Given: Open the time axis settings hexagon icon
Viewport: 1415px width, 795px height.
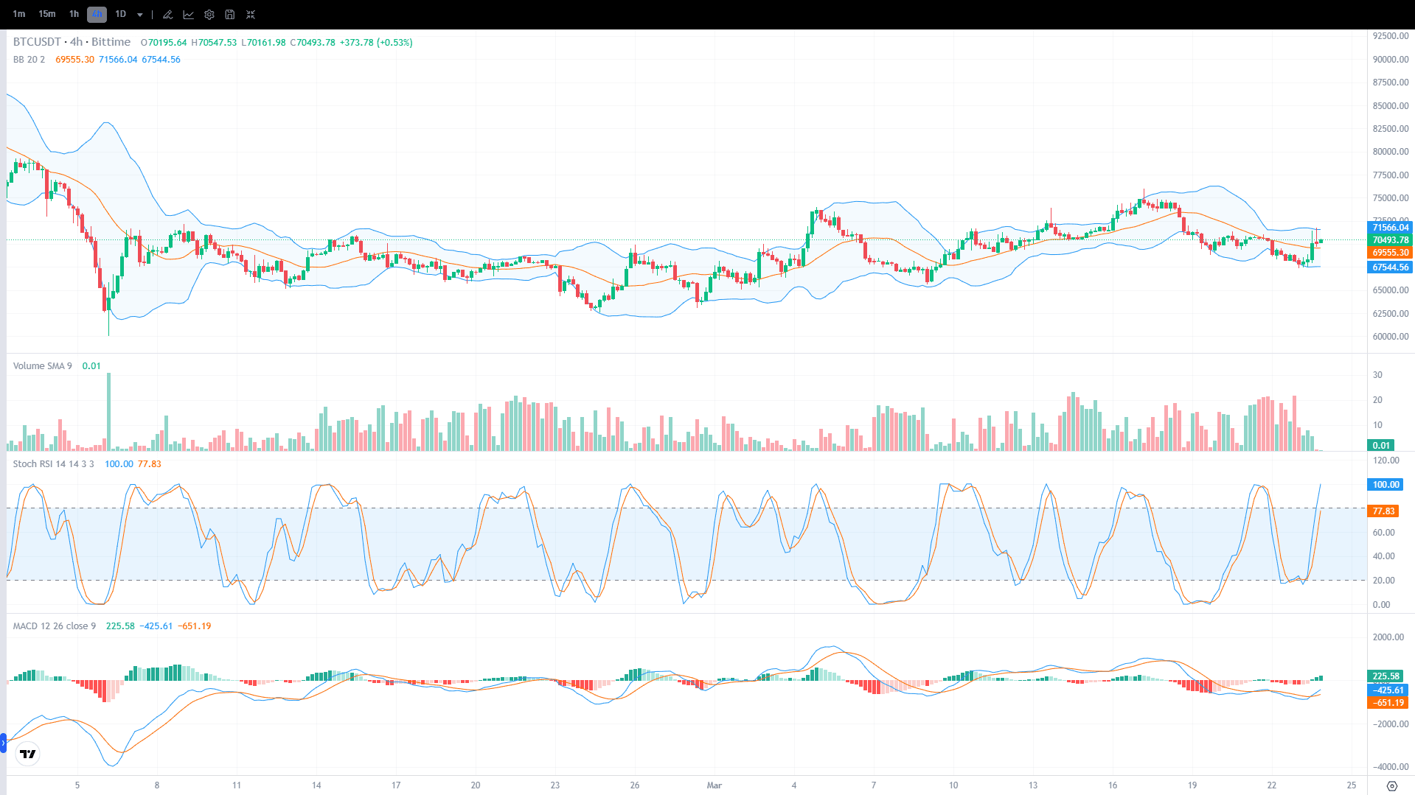Looking at the screenshot, I should [x=1392, y=785].
